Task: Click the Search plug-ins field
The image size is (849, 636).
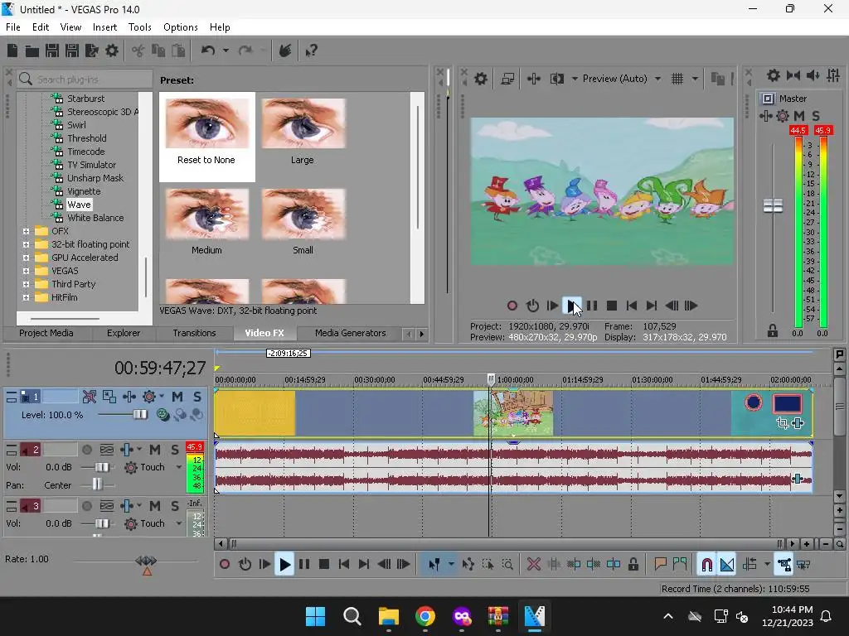Action: pyautogui.click(x=85, y=79)
